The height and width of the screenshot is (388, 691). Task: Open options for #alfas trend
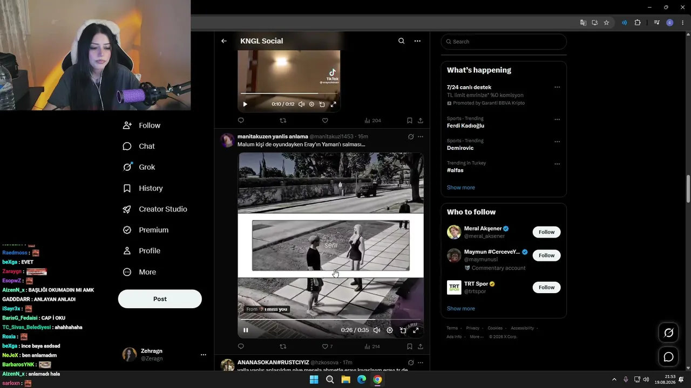(x=557, y=164)
